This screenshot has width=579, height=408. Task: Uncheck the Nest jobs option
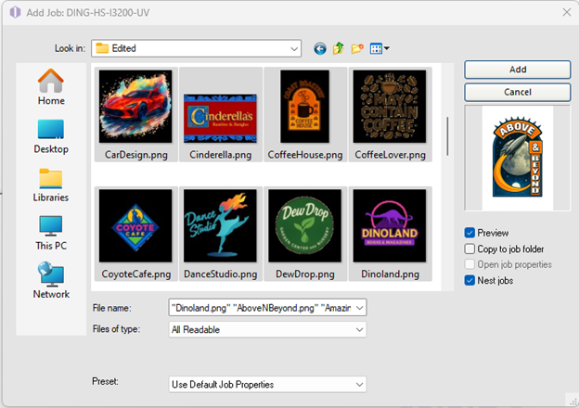[x=470, y=280]
